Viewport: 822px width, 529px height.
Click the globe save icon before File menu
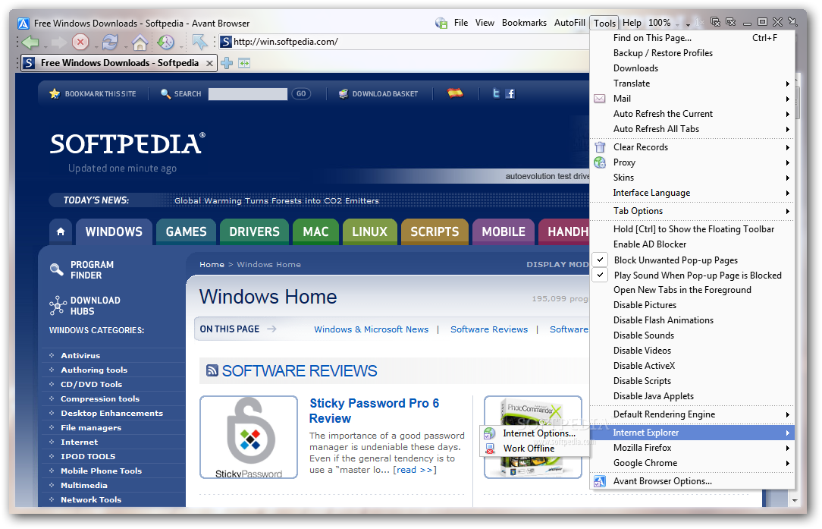pos(441,23)
